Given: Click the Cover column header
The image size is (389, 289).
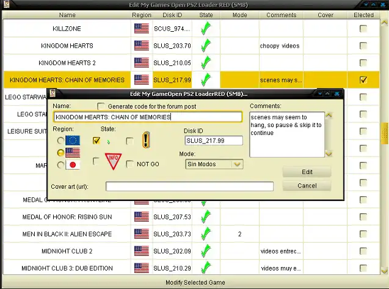Looking at the screenshot, I should pyautogui.click(x=325, y=15).
